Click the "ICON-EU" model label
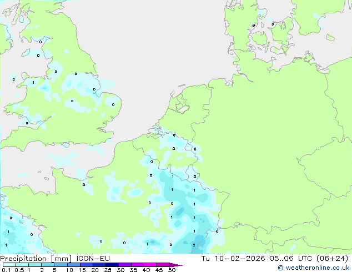 pyautogui.click(x=93, y=259)
